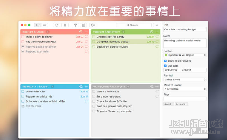The width and height of the screenshot is (227, 140).
Task: Check off Organize files on my computer
Action: tap(94, 111)
